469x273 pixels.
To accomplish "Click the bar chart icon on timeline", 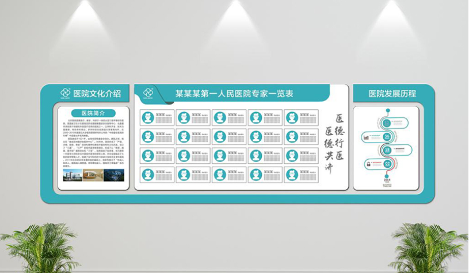I will coord(366,137).
